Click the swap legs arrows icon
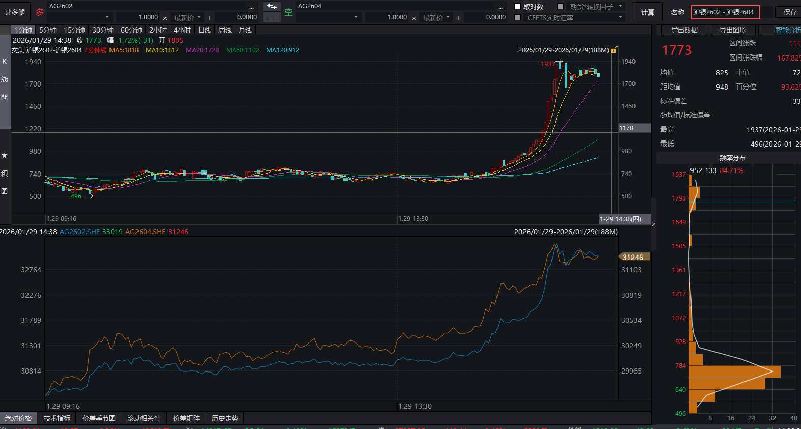This screenshot has width=801, height=429. click(x=272, y=6)
